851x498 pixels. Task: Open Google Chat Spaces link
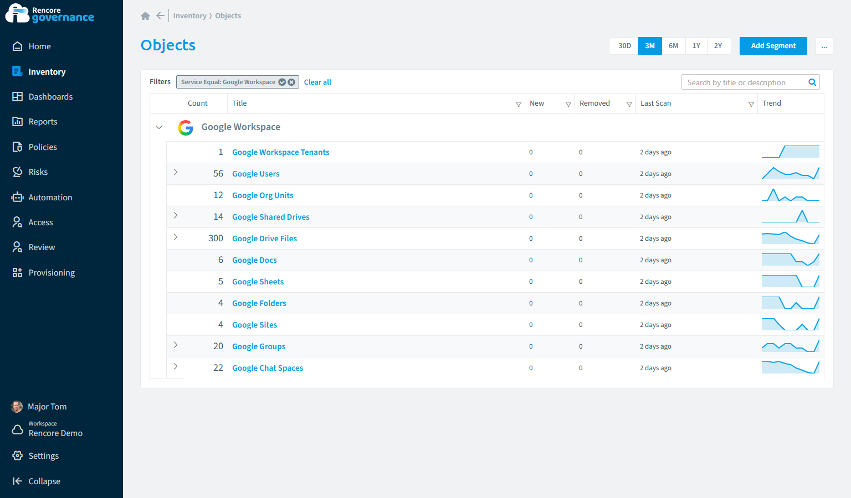pos(268,368)
